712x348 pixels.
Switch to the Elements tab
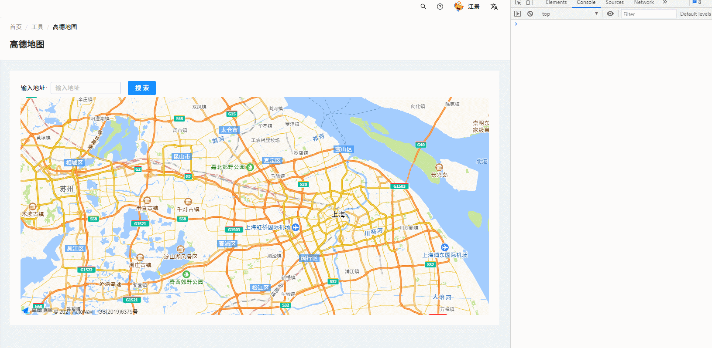(556, 3)
